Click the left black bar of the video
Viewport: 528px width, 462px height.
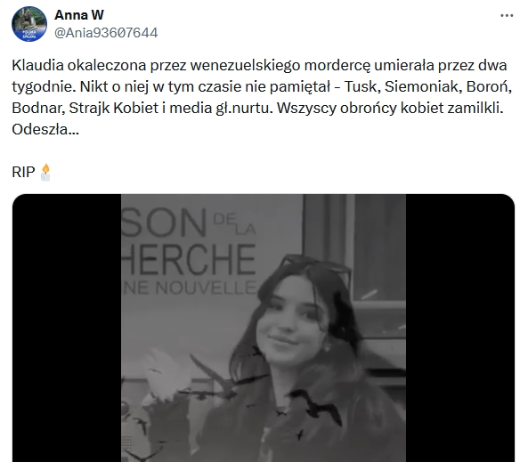(67, 328)
